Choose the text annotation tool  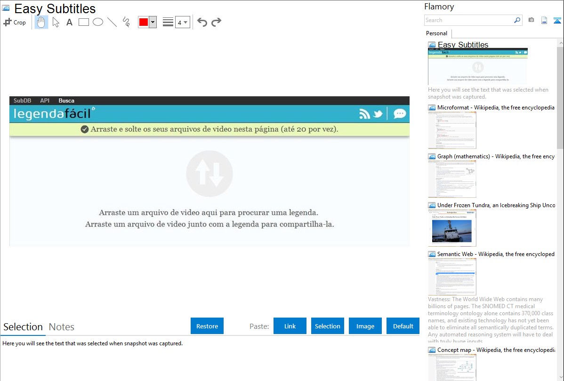click(69, 22)
